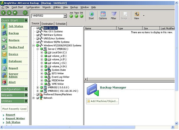Click the Network globe icon in tree
The height and width of the screenshot is (130, 179).
(41, 98)
